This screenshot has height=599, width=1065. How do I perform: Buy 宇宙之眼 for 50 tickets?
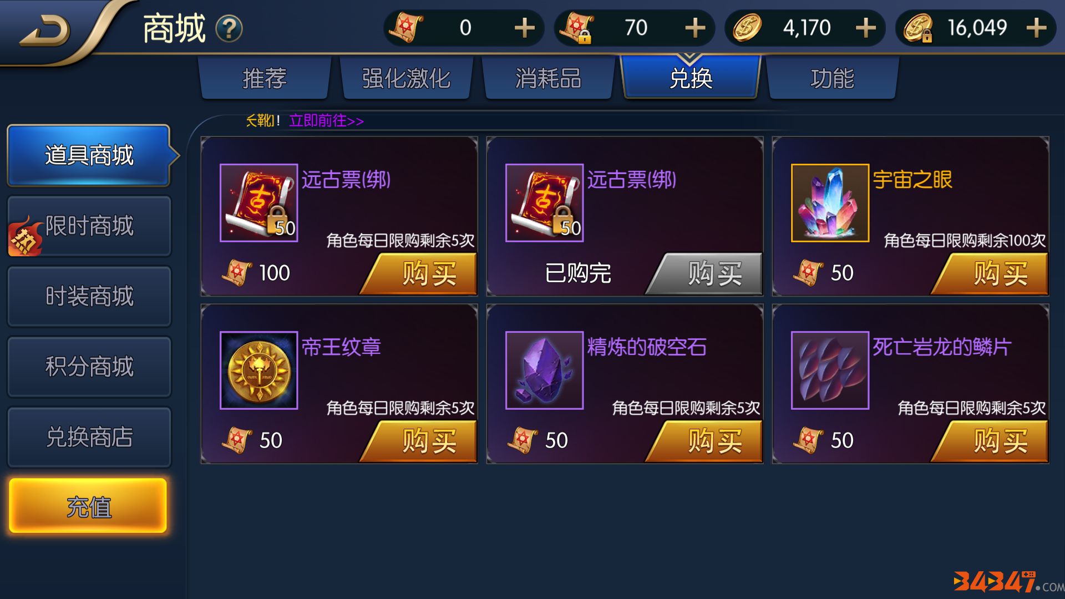[990, 273]
